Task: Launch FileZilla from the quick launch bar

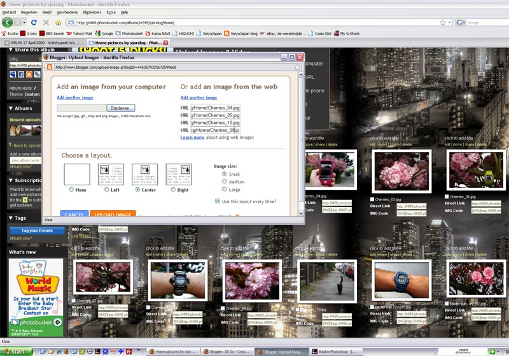Action: (x=129, y=352)
